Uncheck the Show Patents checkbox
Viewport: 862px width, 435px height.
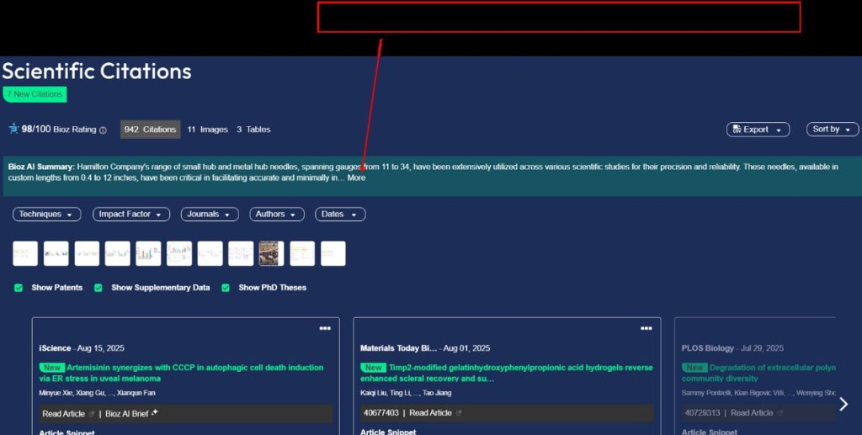(19, 288)
